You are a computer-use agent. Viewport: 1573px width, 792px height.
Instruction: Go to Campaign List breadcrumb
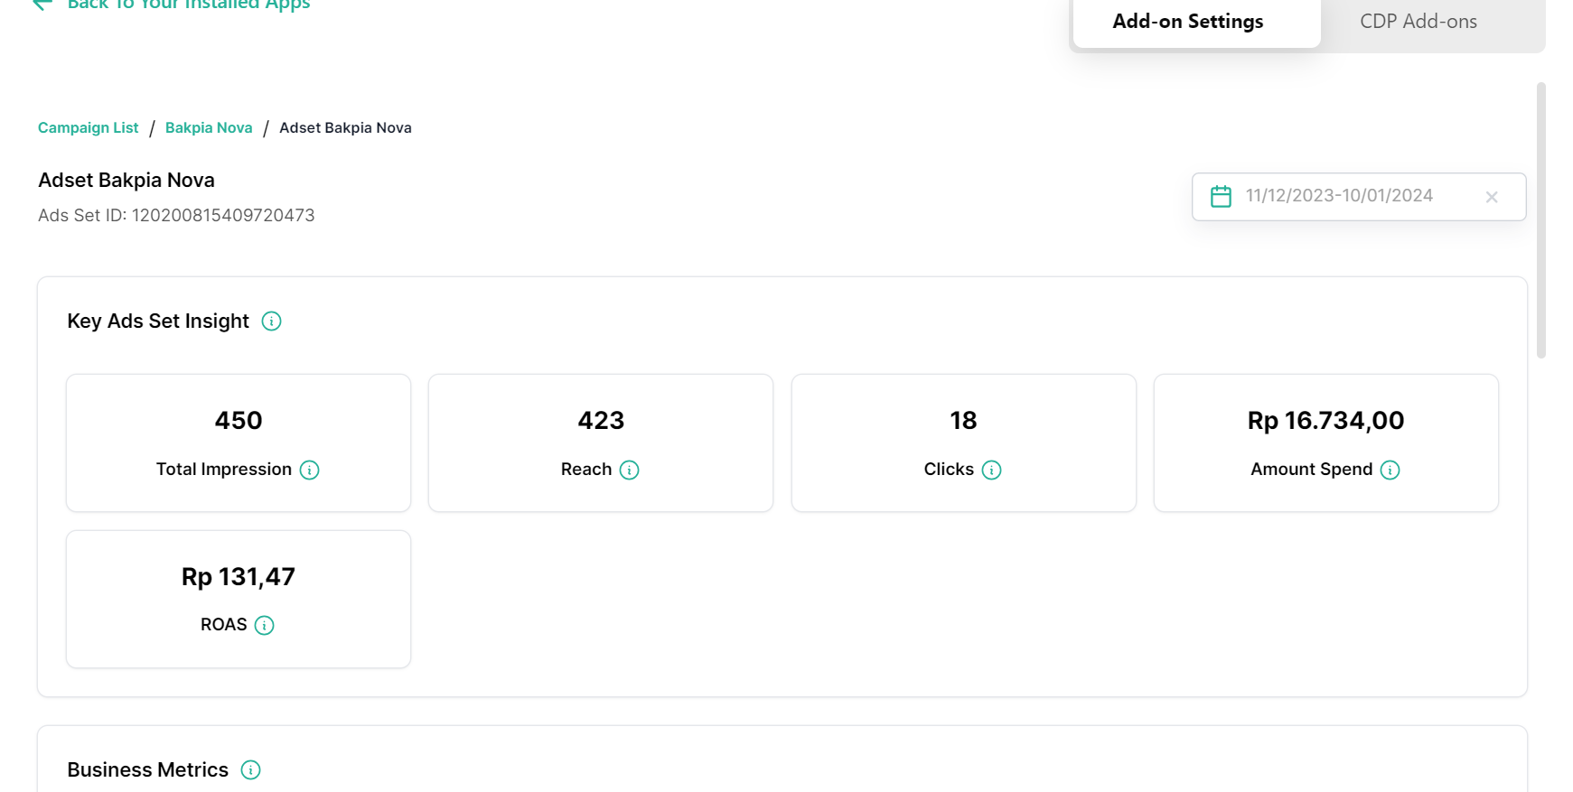pyautogui.click(x=89, y=128)
